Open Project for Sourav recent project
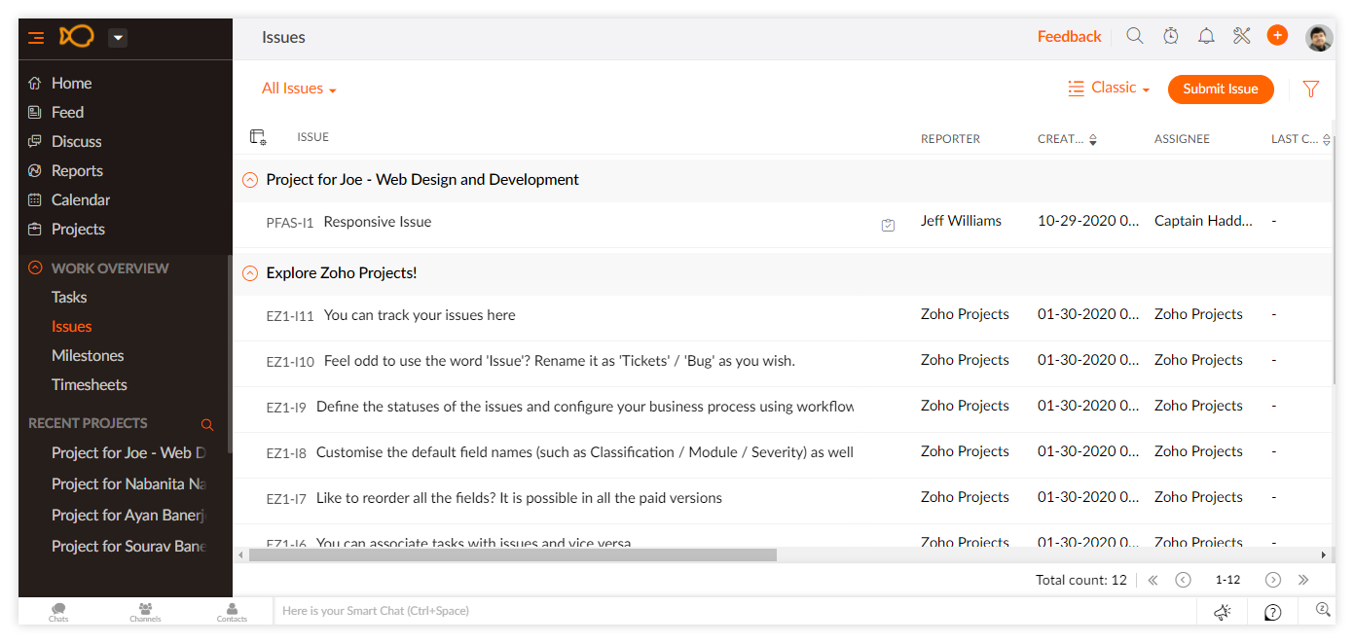The width and height of the screenshot is (1354, 643). coord(129,547)
